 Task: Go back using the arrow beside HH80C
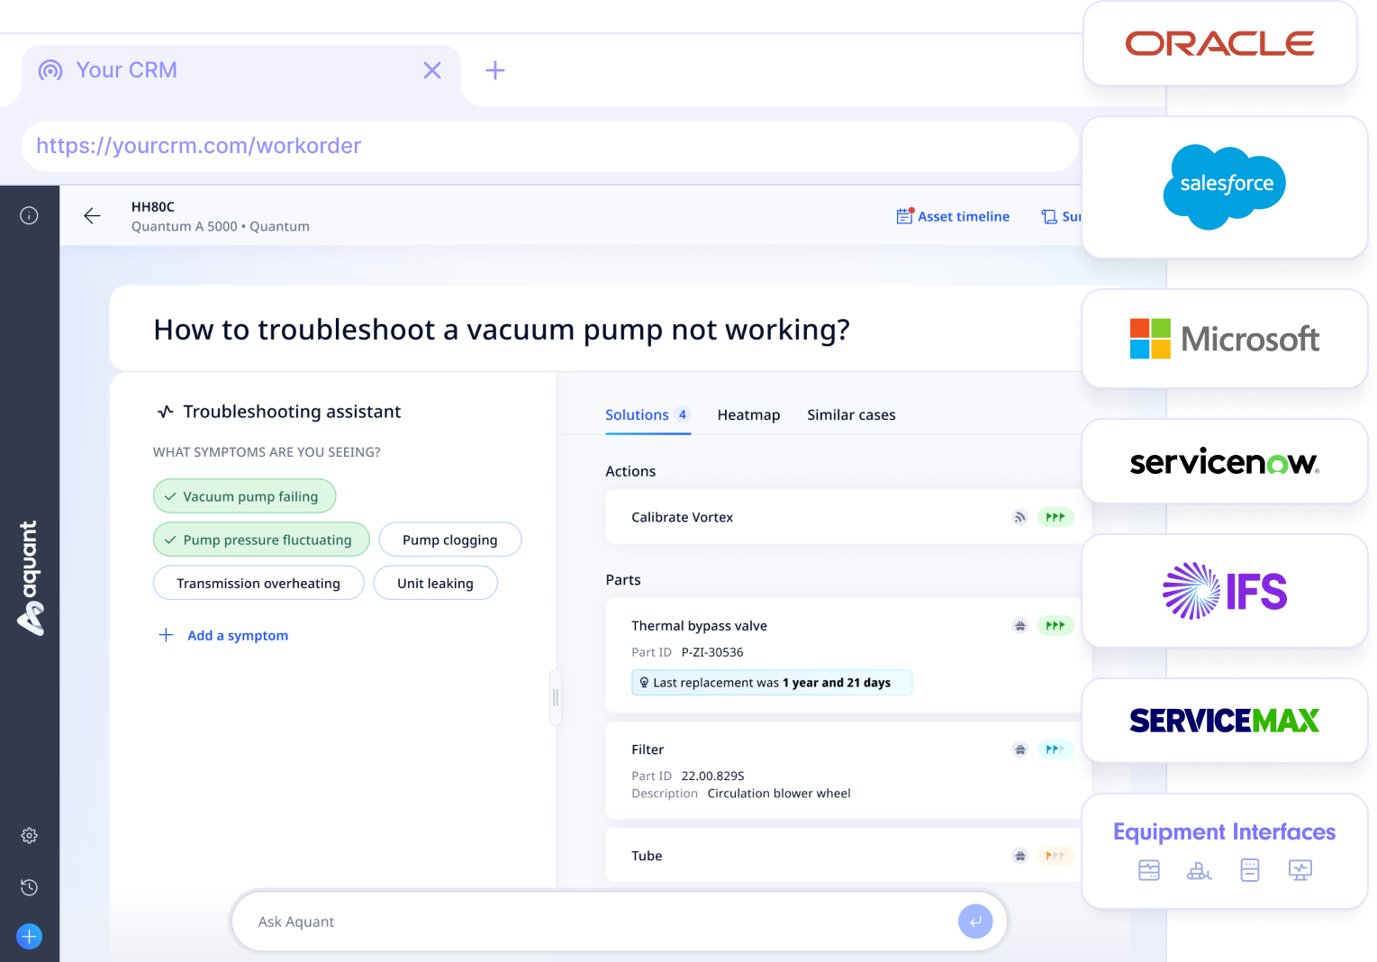92,215
